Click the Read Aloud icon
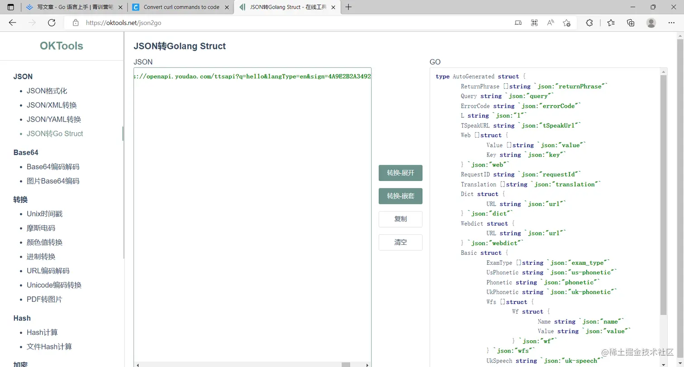This screenshot has width=684, height=367. coord(550,23)
